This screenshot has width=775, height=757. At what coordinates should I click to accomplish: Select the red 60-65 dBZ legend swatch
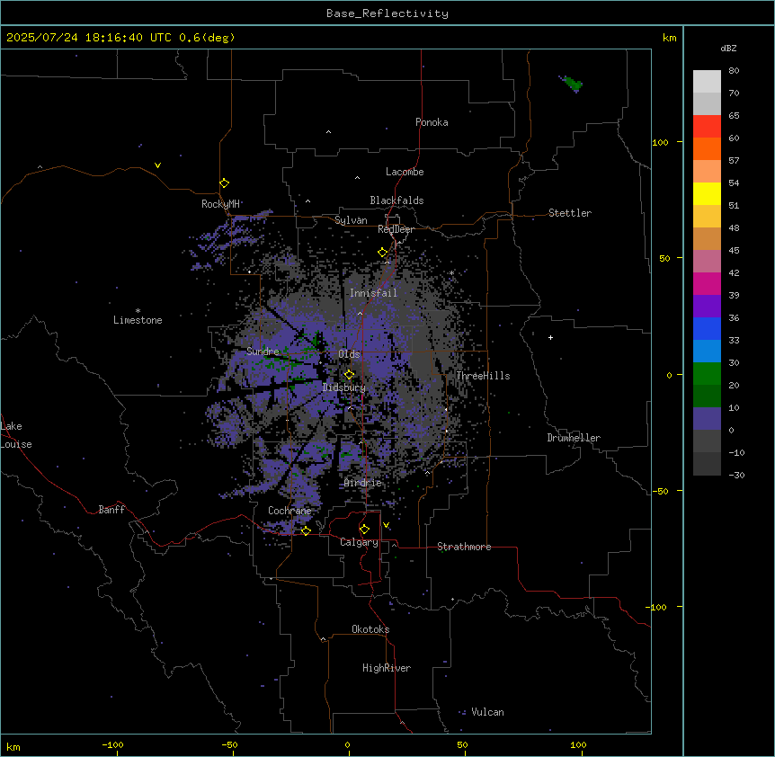coord(707,127)
